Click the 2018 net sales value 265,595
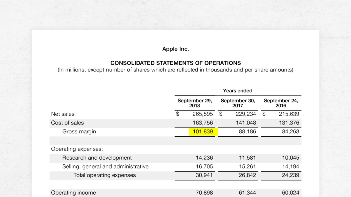This screenshot has height=197, width=351. point(203,114)
